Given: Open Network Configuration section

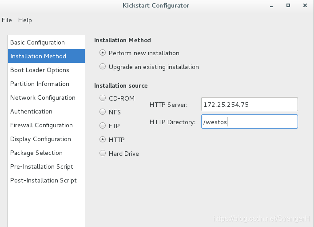Looking at the screenshot, I should (x=47, y=97).
